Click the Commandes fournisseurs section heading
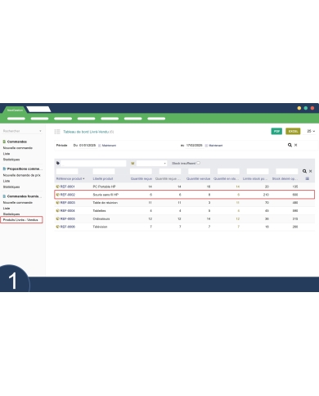 pyautogui.click(x=25, y=196)
